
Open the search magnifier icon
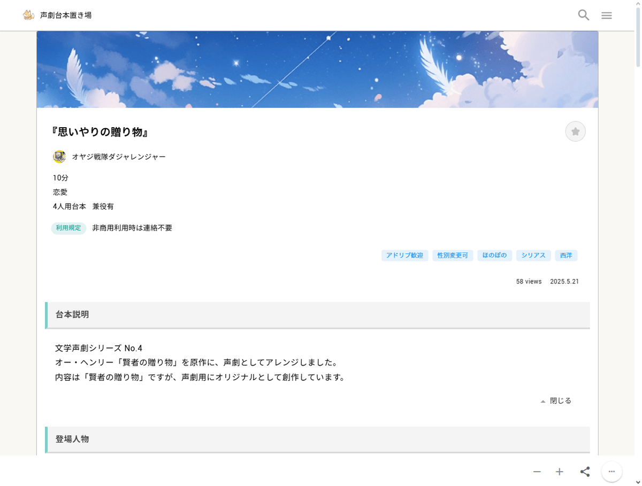tap(584, 15)
